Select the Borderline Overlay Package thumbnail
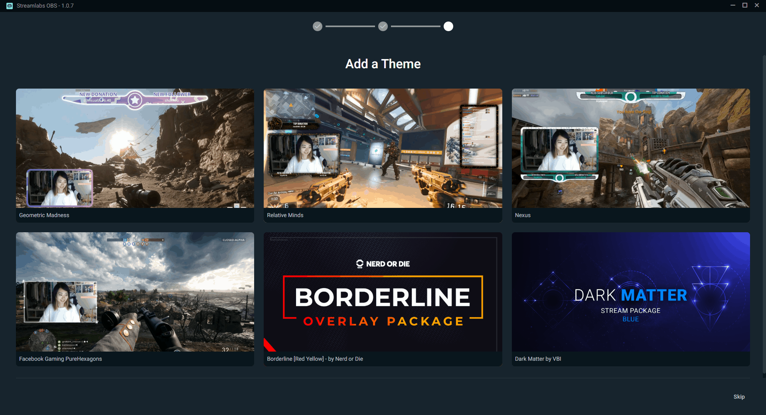 point(383,292)
